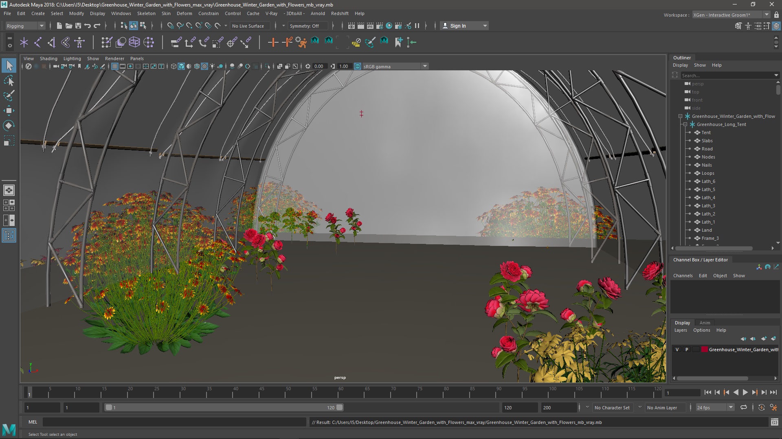Click the Outliner search field
Image resolution: width=782 pixels, height=439 pixels.
[729, 75]
